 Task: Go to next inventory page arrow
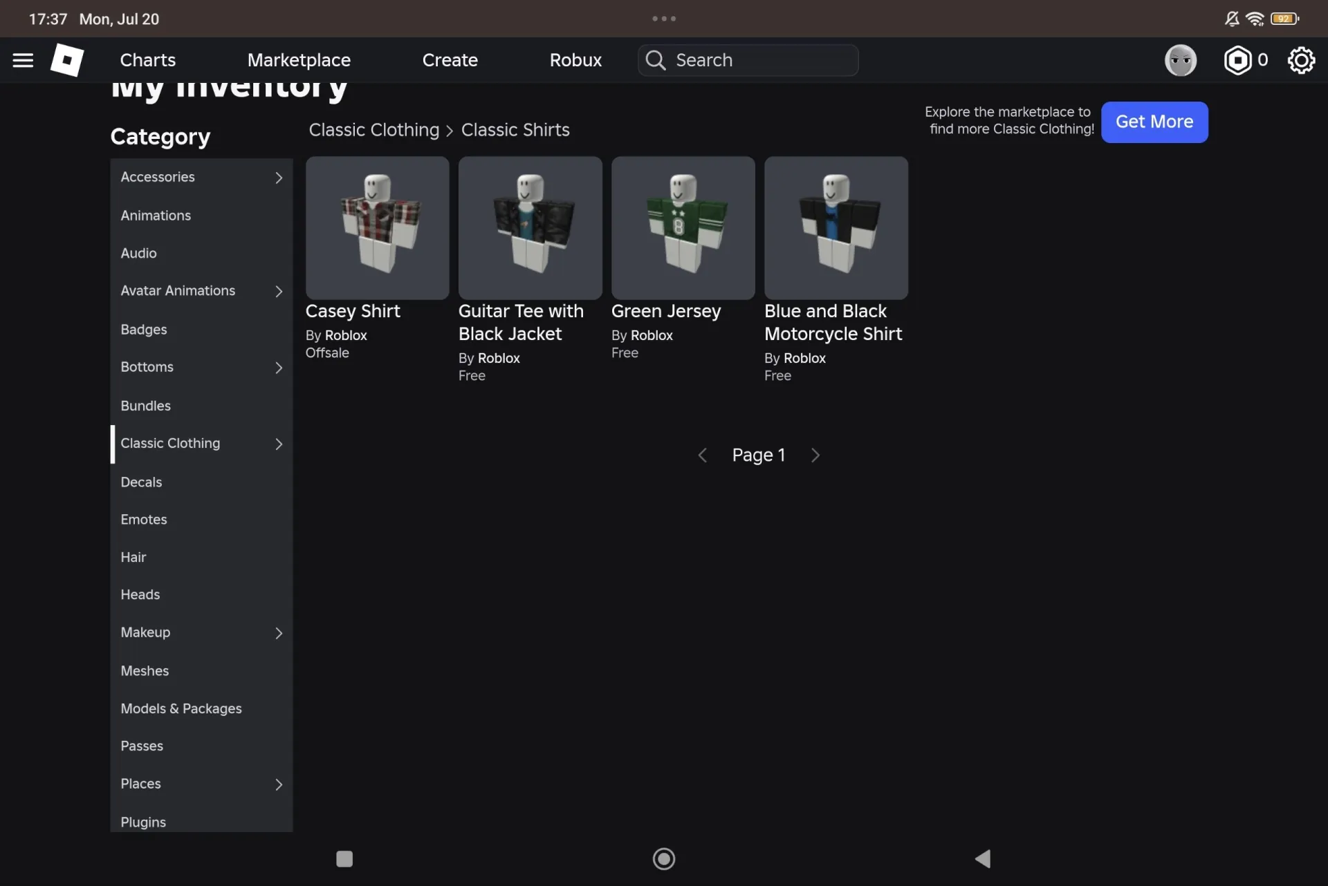[815, 455]
